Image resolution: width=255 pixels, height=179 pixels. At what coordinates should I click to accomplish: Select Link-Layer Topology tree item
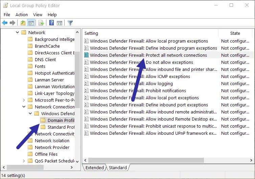coord(55,94)
